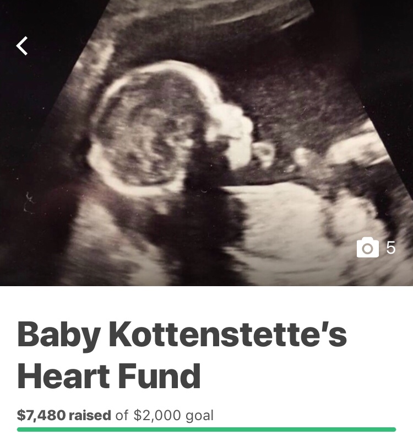
Task: Click the $2,000 goal text
Action: pyautogui.click(x=173, y=416)
